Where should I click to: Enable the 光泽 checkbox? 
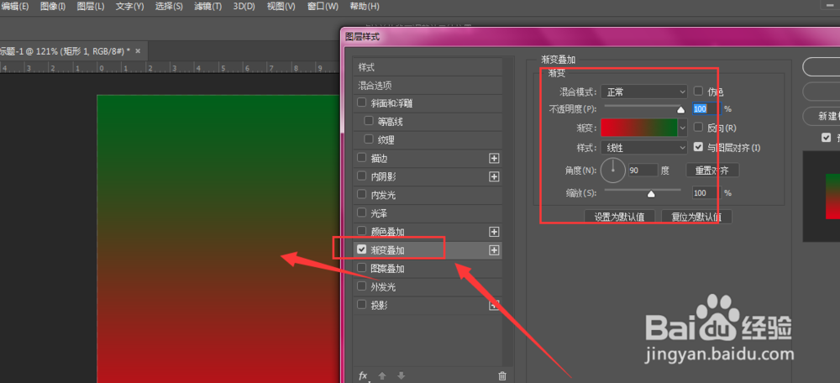(361, 212)
